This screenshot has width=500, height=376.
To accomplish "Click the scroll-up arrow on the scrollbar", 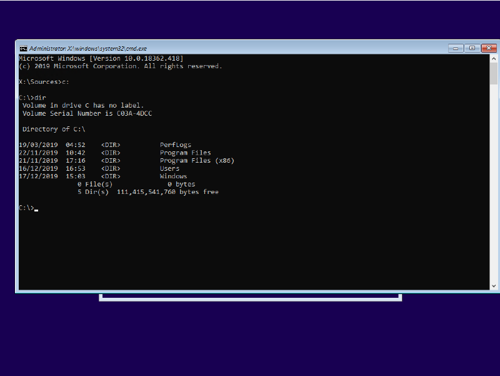I will (494, 58).
